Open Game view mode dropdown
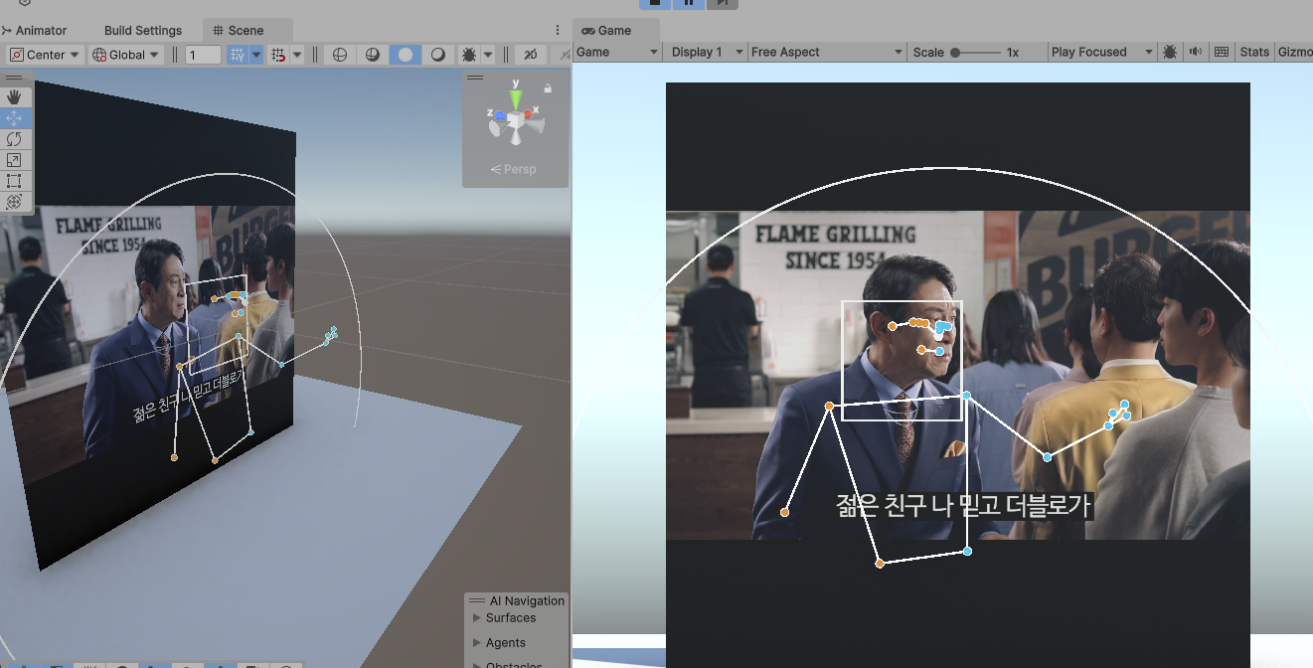Viewport: 1313px width, 668px height. pos(617,52)
